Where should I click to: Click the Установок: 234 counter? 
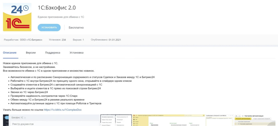[x=57, y=40]
